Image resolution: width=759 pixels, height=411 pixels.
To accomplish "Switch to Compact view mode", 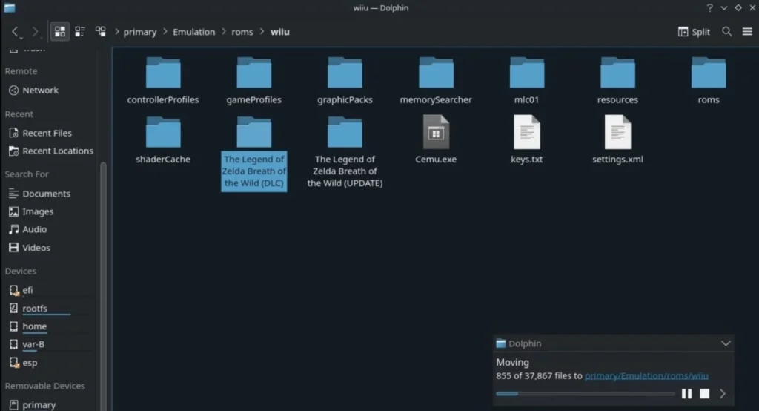I will [80, 32].
